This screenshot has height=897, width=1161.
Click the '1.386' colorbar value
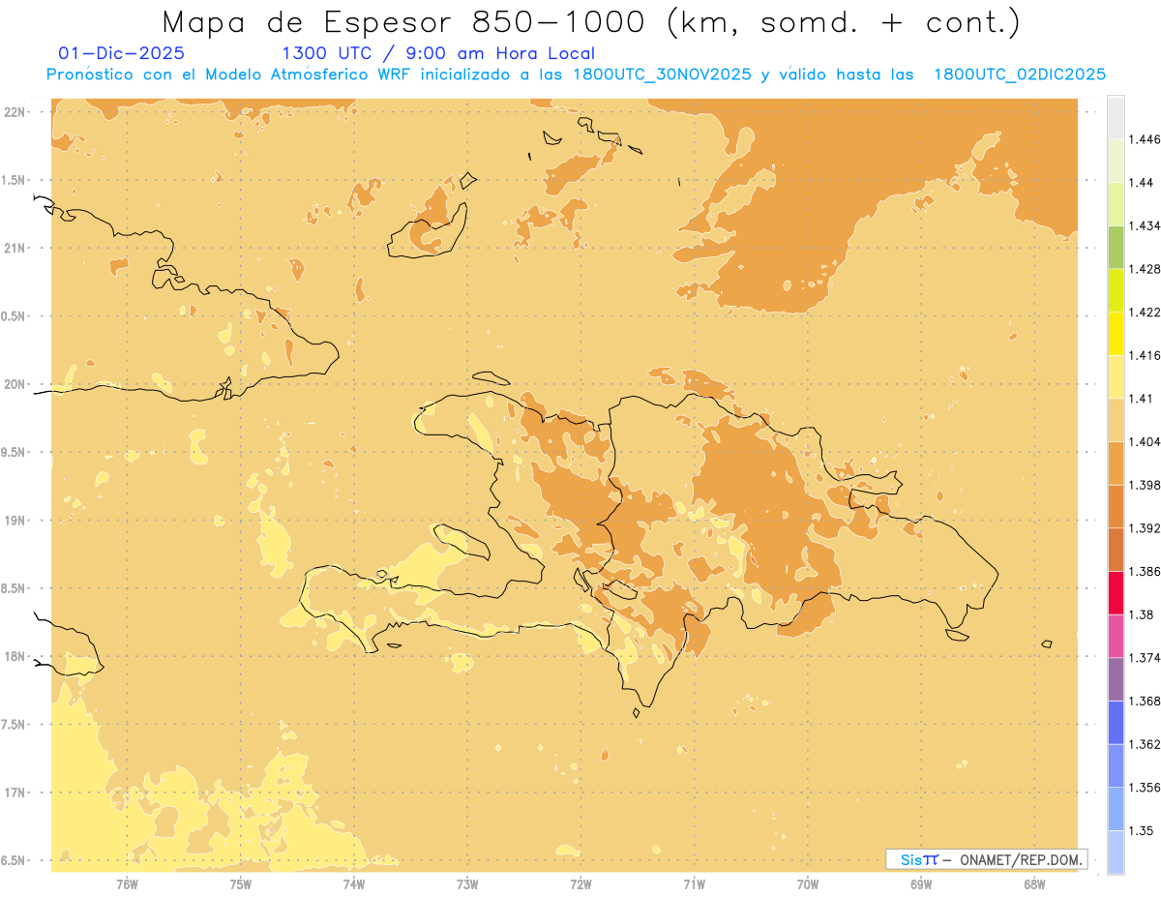(x=1145, y=571)
